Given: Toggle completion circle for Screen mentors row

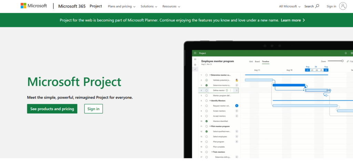Looking at the screenshot, I should (x=206, y=111).
